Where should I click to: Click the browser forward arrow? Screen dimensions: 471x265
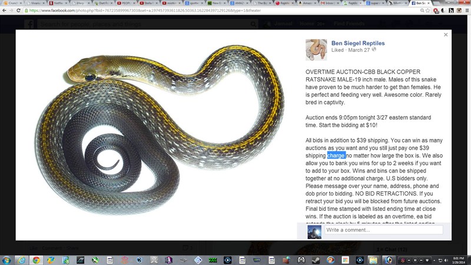11,10
